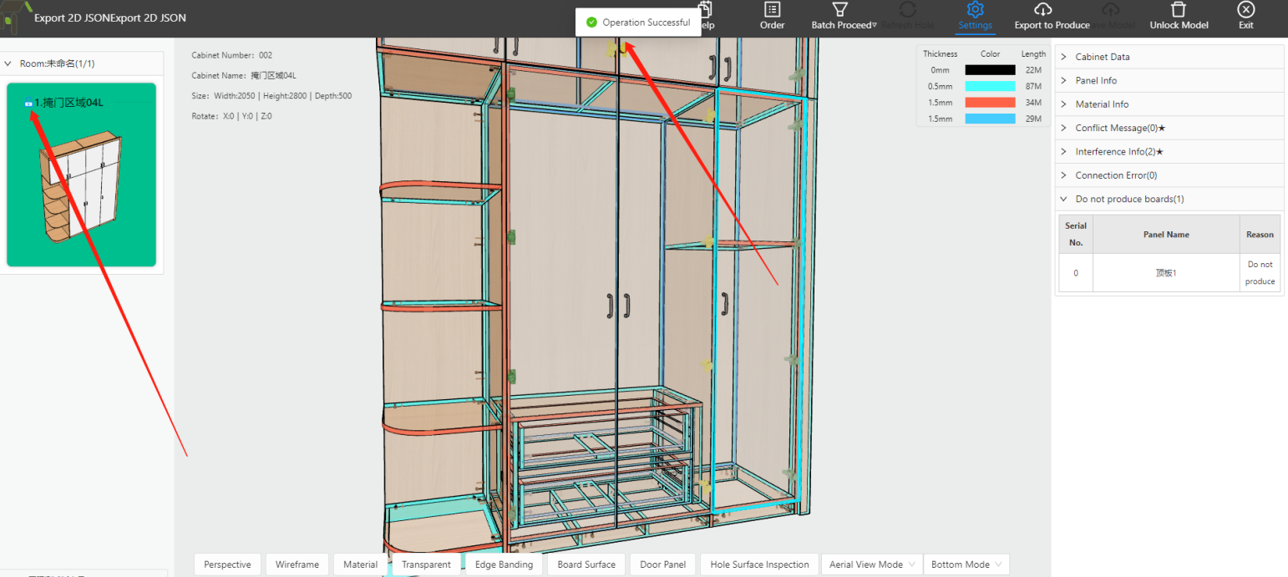Click Export to Produce cloud icon
Screen dimensions: 1288x577
point(1042,10)
